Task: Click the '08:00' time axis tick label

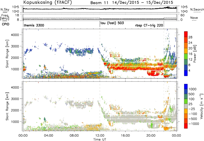Action: click(74, 136)
